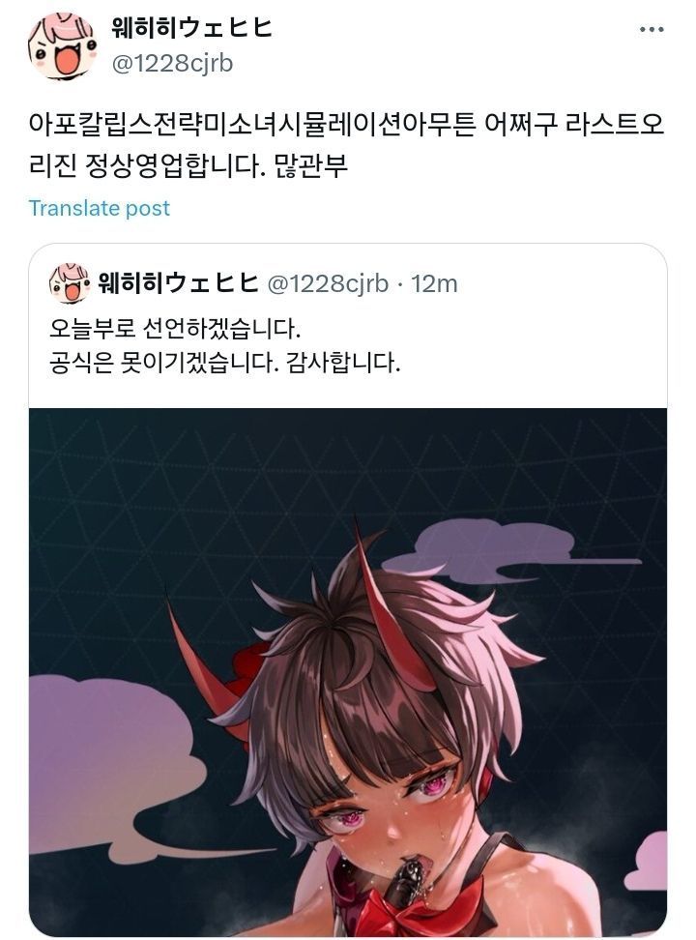This screenshot has width=696, height=940.
Task: Select the main post line starting 아포칼립스전략미소녀
Action: pos(346,126)
